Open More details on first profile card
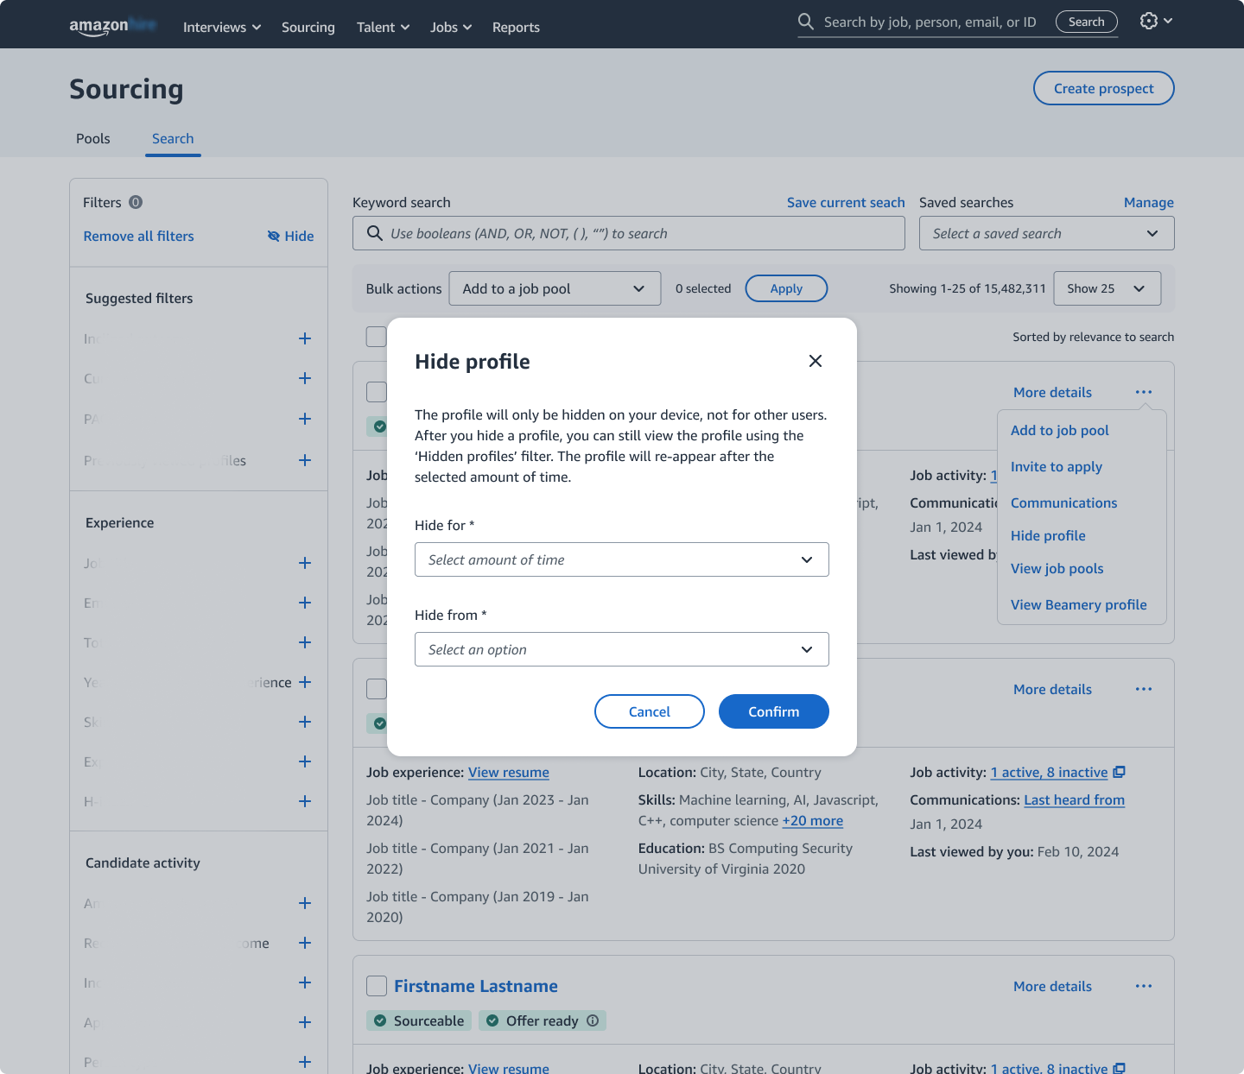The height and width of the screenshot is (1074, 1244). (1052, 392)
